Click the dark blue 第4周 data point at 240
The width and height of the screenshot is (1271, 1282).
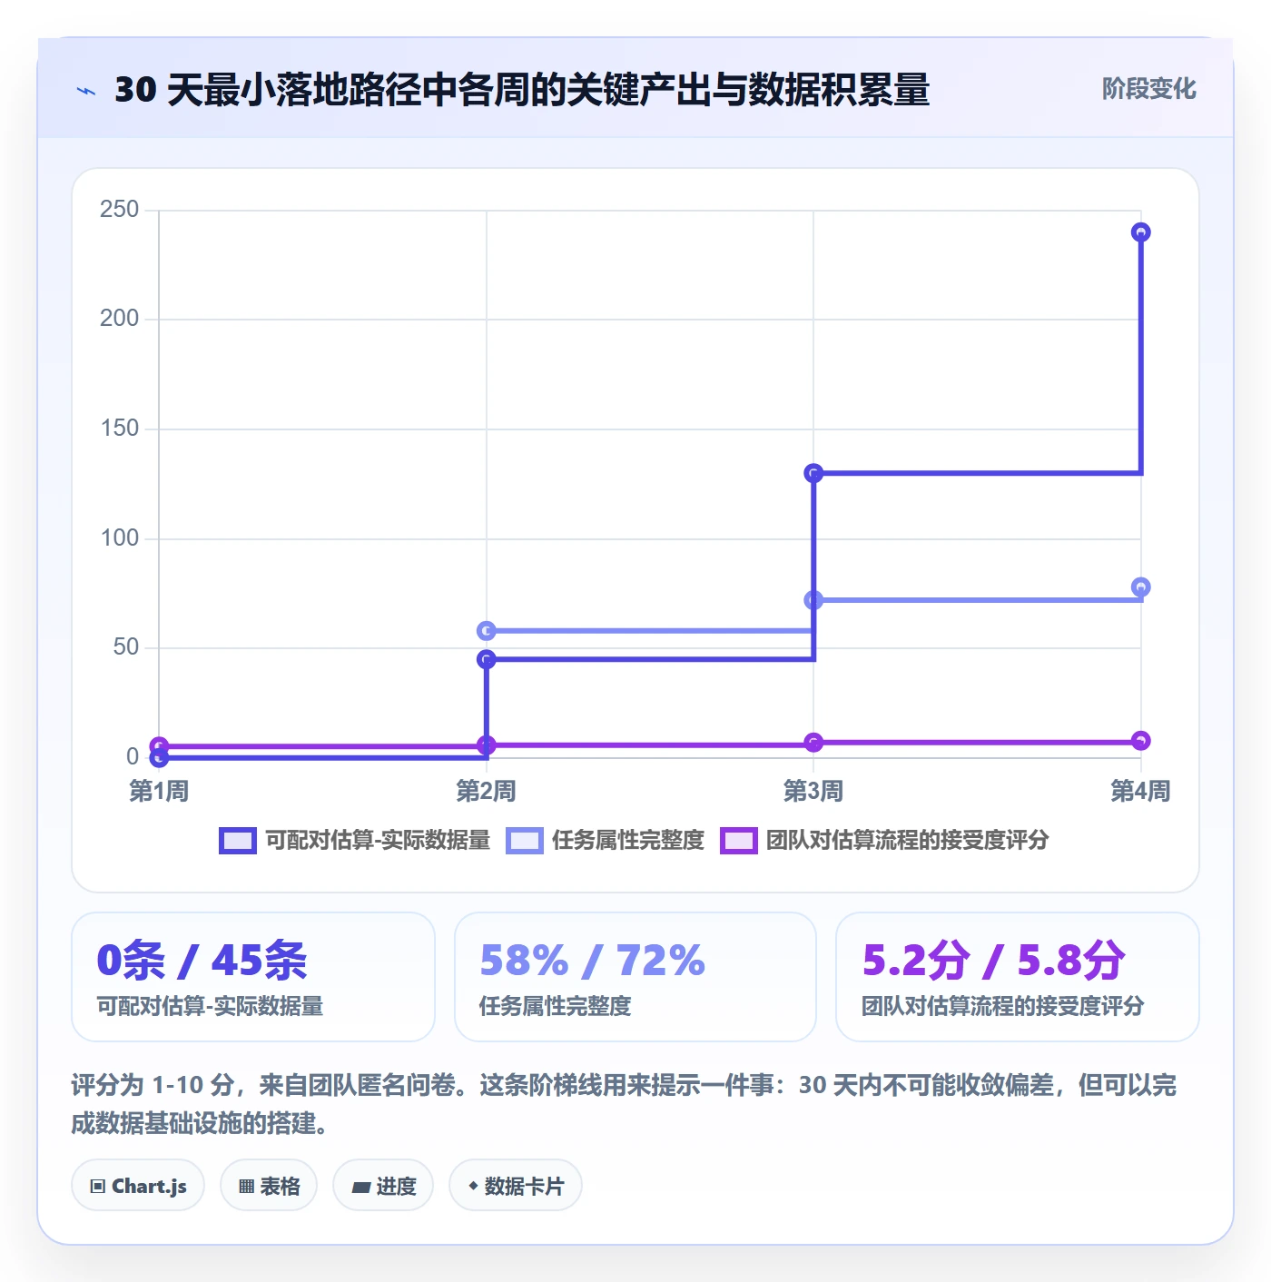coord(1141,232)
